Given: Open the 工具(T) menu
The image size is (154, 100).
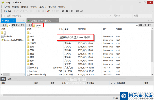Looking at the screenshot, I should [43, 7].
